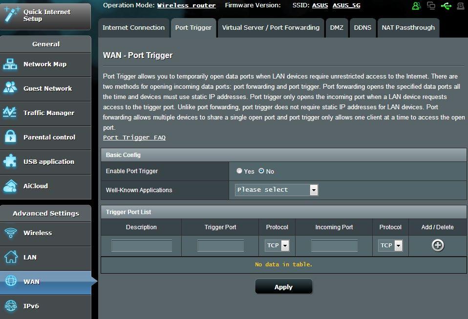Open the Incoming Port protocol TCP dropdown
Screen dimensions: 468x319
[390, 245]
